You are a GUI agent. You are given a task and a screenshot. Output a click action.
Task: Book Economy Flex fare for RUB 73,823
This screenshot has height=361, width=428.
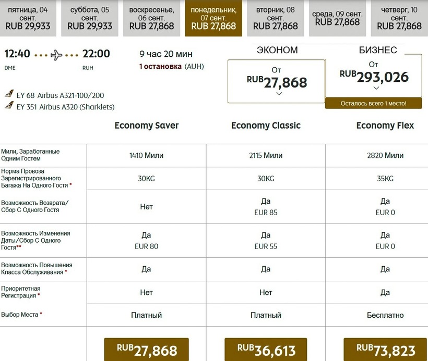tap(385, 350)
